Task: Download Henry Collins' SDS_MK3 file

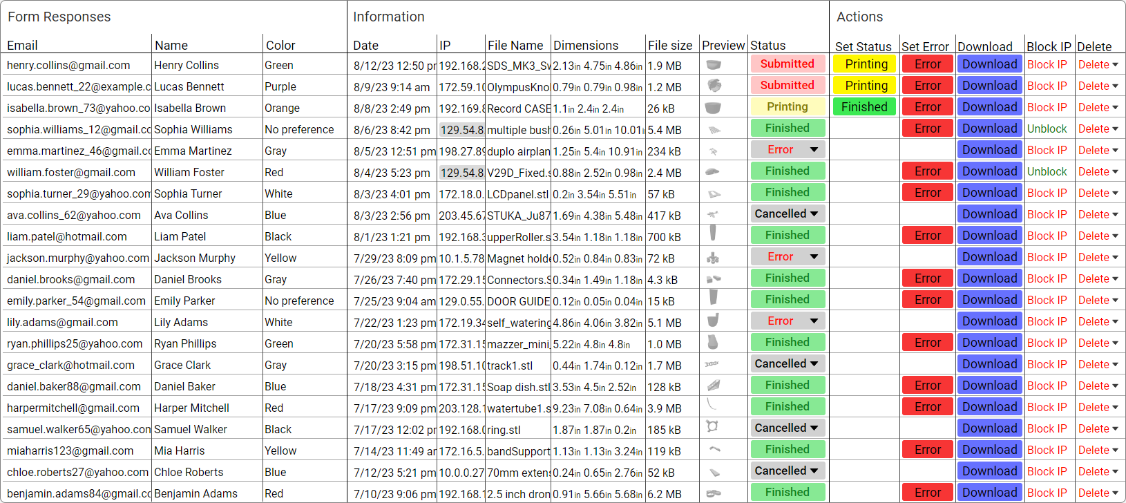Action: pos(989,64)
